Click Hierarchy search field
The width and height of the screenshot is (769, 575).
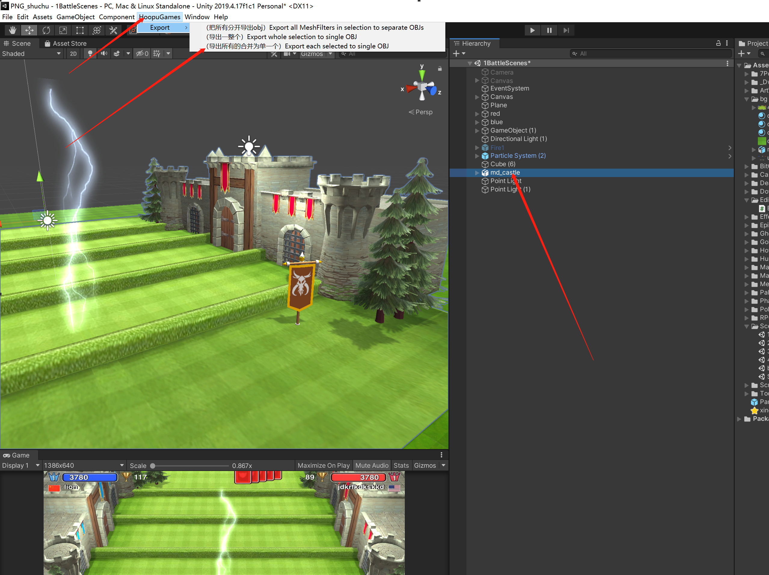coord(651,54)
